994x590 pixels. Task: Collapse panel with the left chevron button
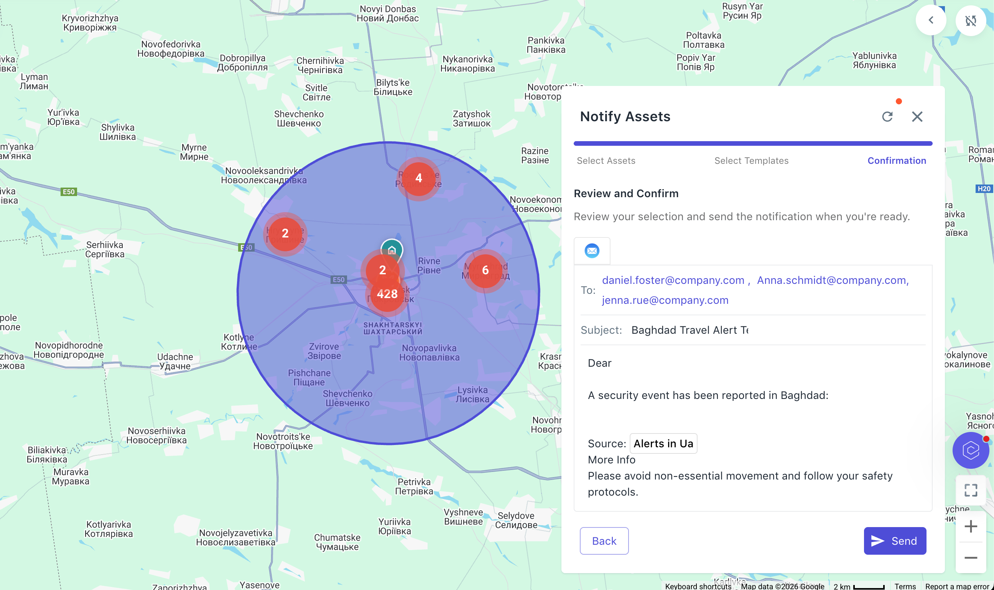tap(931, 20)
